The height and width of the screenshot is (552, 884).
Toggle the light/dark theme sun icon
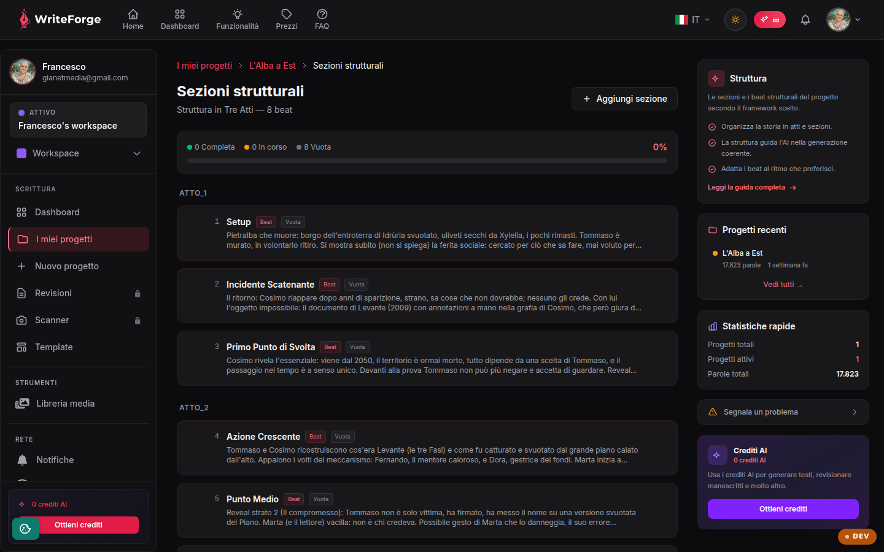coord(735,20)
